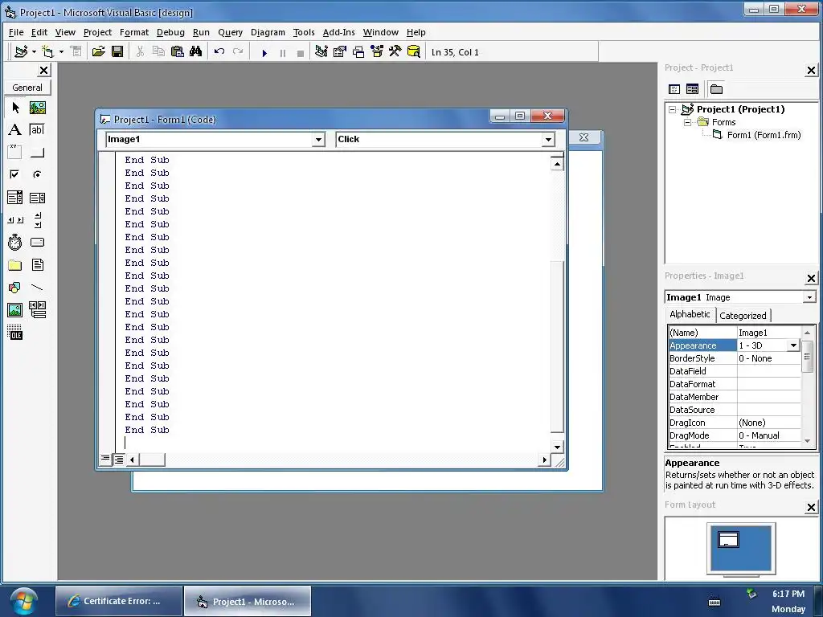The image size is (823, 617).
Task: Select the DirListBox folder control
Action: 15,265
